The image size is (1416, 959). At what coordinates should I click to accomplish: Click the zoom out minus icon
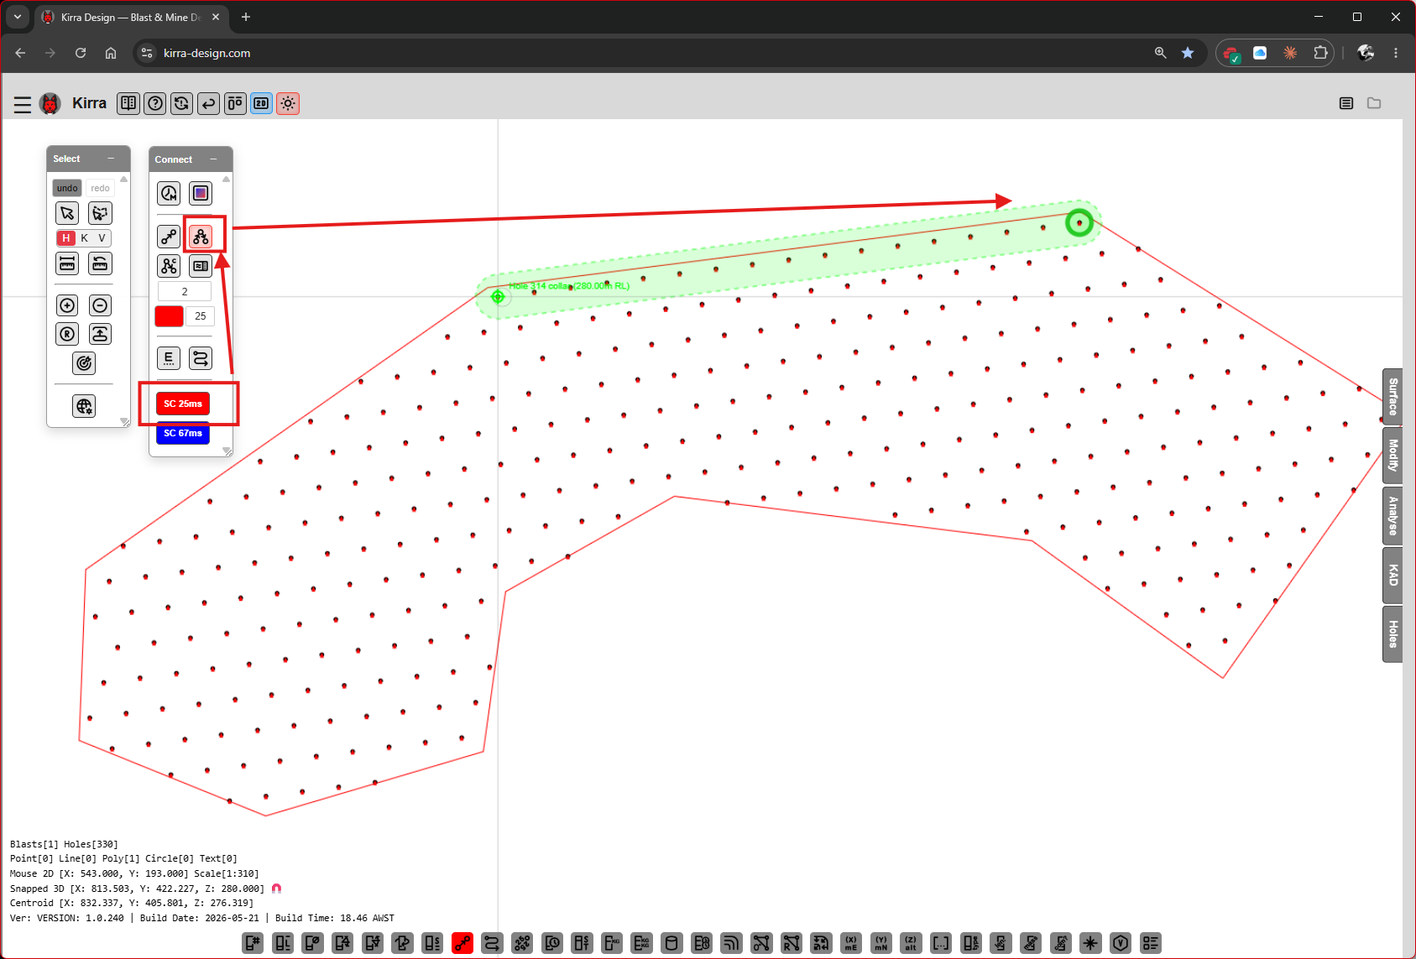pyautogui.click(x=100, y=305)
